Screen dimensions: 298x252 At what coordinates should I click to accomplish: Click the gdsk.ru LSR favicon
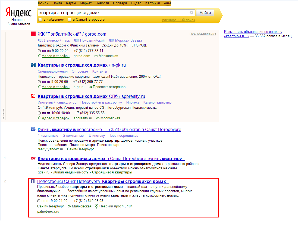(33, 158)
